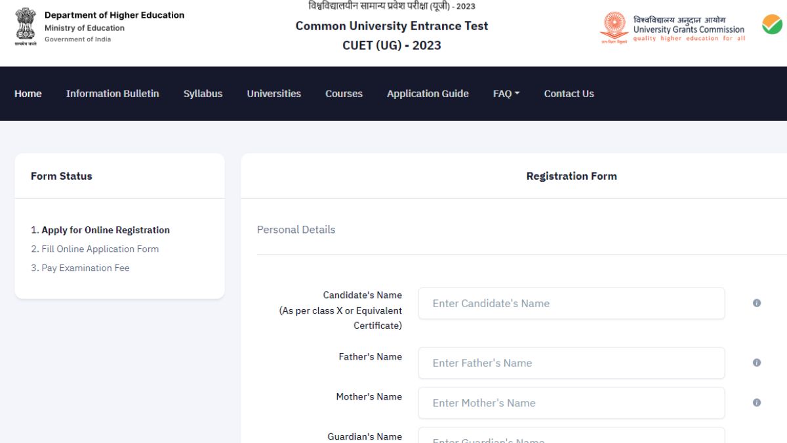This screenshot has width=787, height=443.
Task: Browse the Universities menu item
Action: 273,93
